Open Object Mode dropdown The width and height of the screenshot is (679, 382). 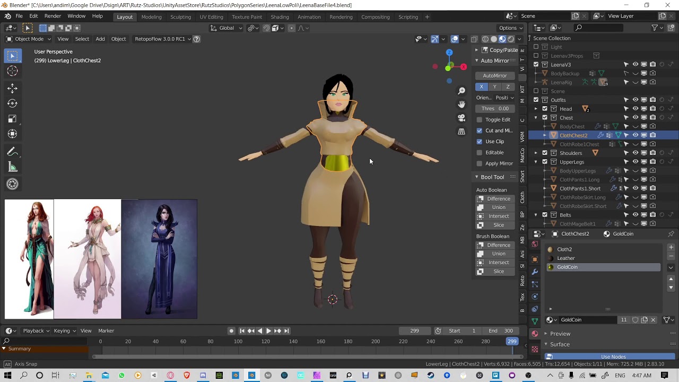tap(29, 39)
